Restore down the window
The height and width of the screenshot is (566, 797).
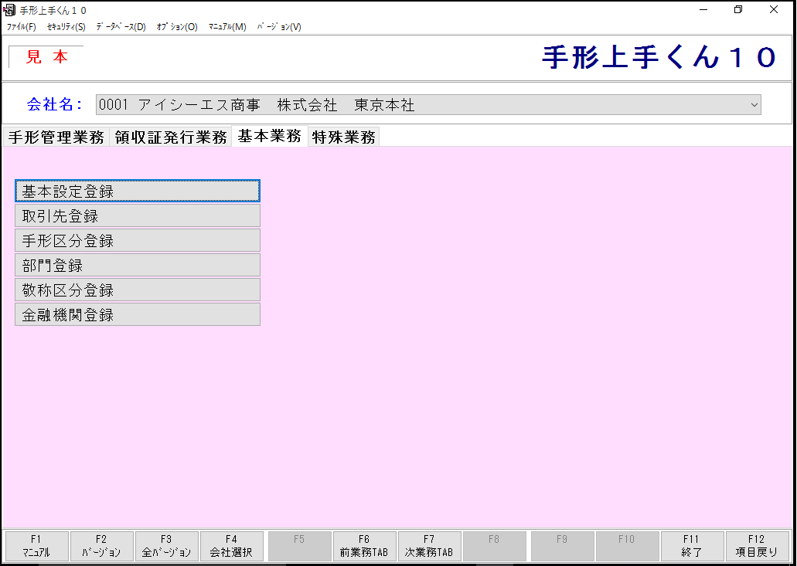[738, 9]
